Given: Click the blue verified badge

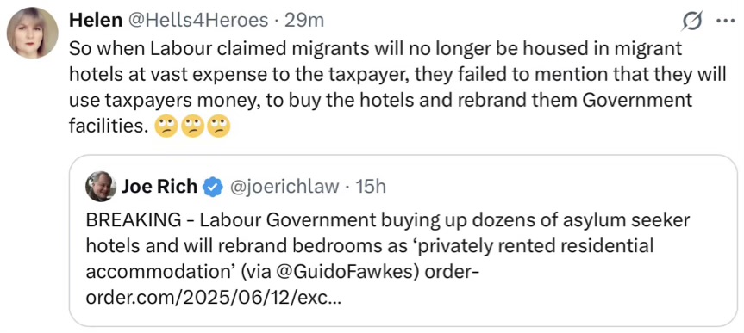Looking at the screenshot, I should coord(213,188).
